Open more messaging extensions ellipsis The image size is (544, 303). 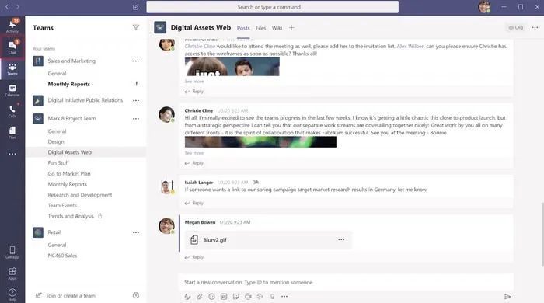[x=284, y=297]
